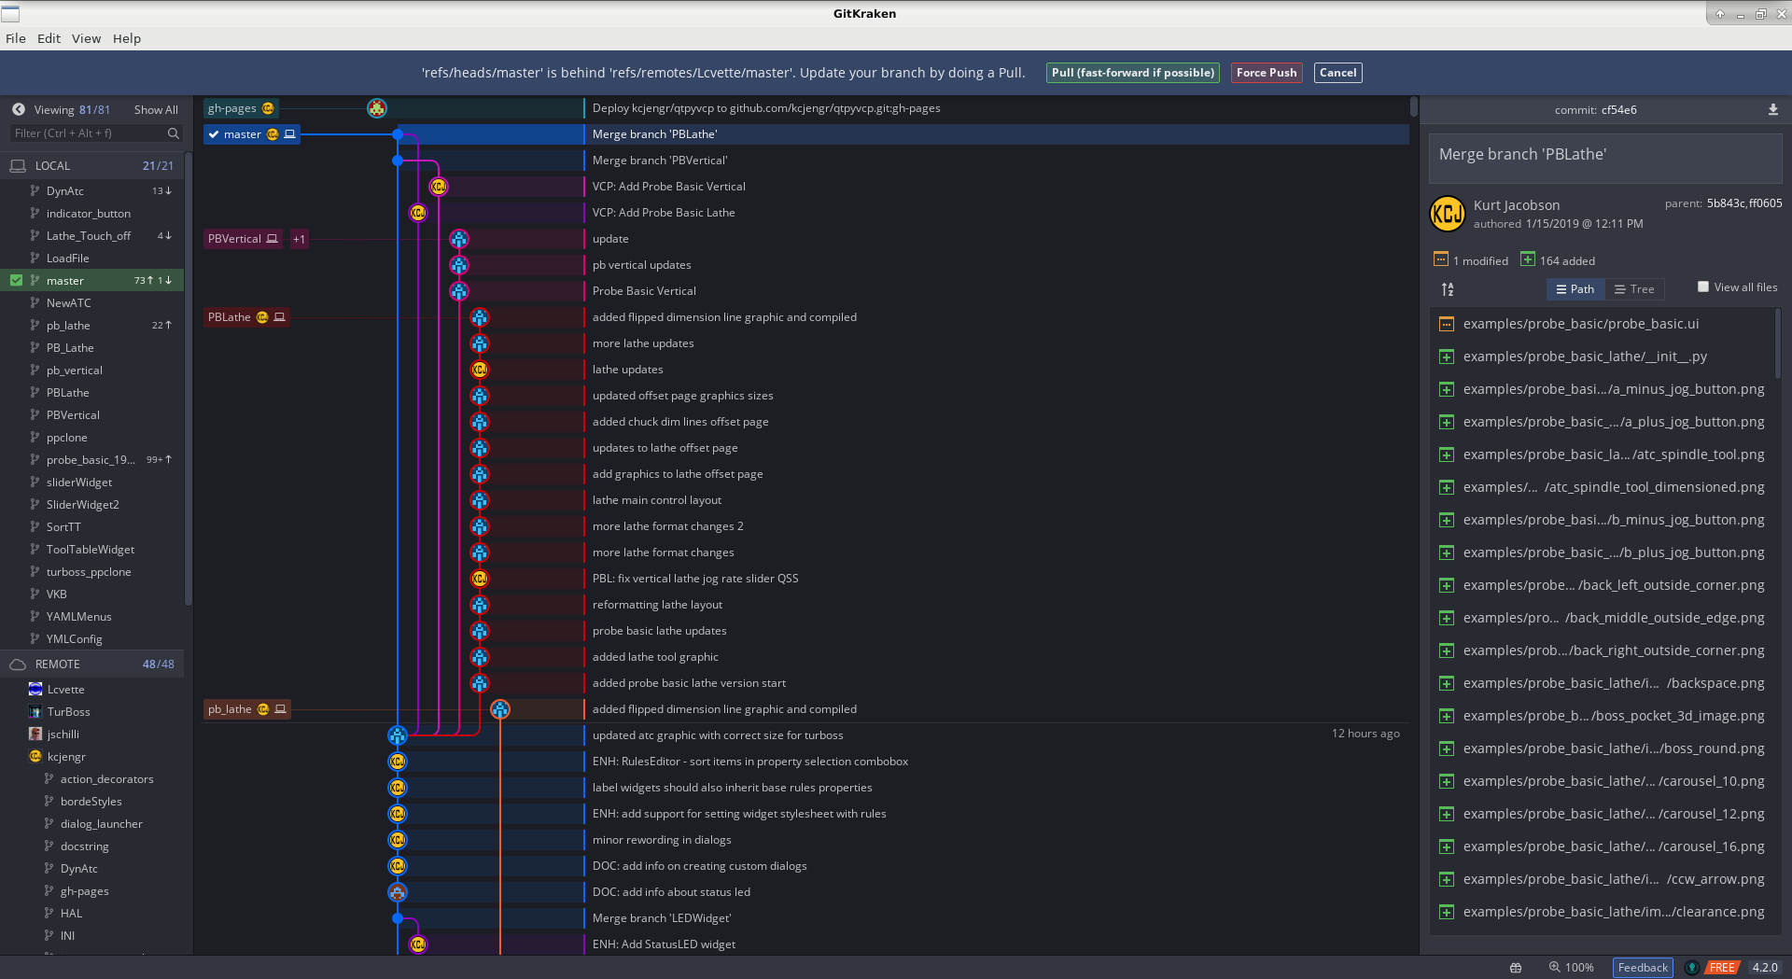Click the 4.2.0 version label
1792x979 pixels.
click(1765, 968)
